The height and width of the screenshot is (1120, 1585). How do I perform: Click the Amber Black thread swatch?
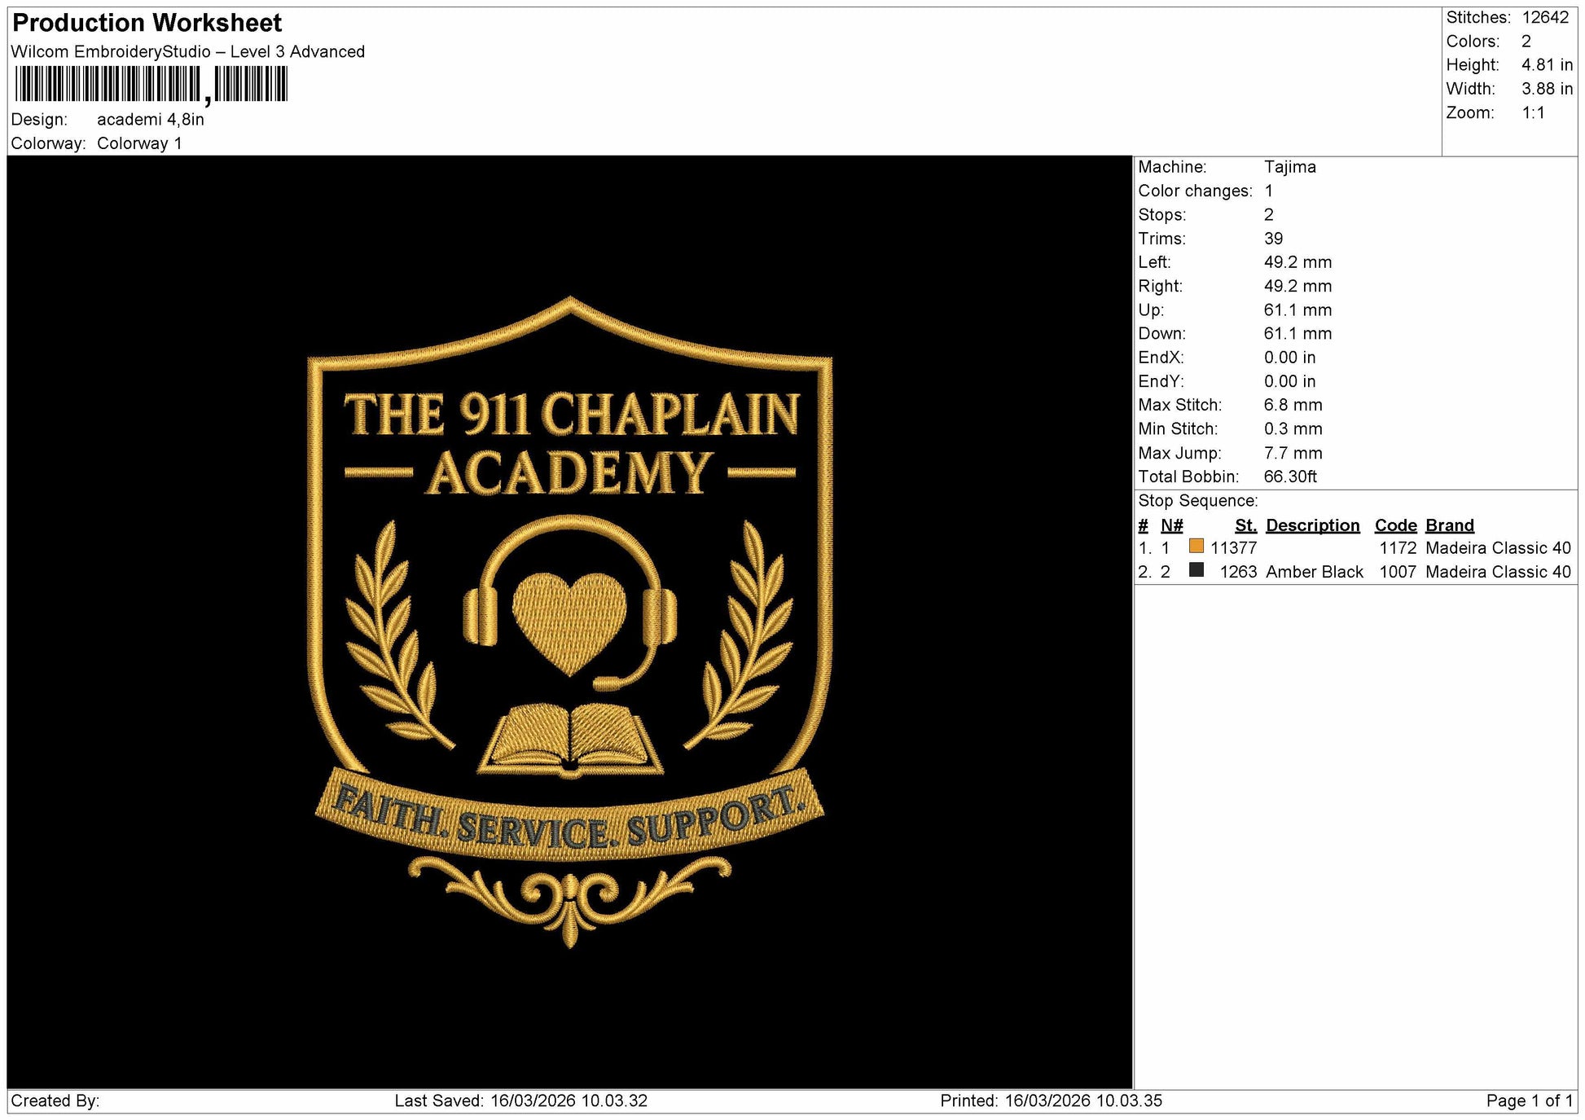tap(1196, 569)
